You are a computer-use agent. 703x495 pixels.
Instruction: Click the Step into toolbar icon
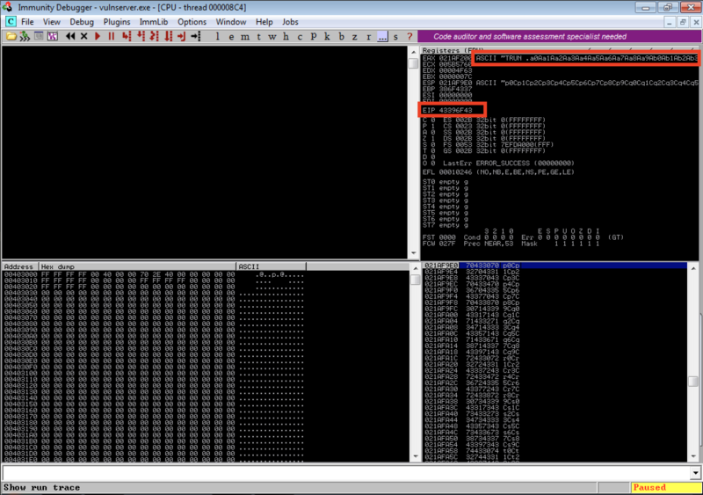tap(127, 36)
